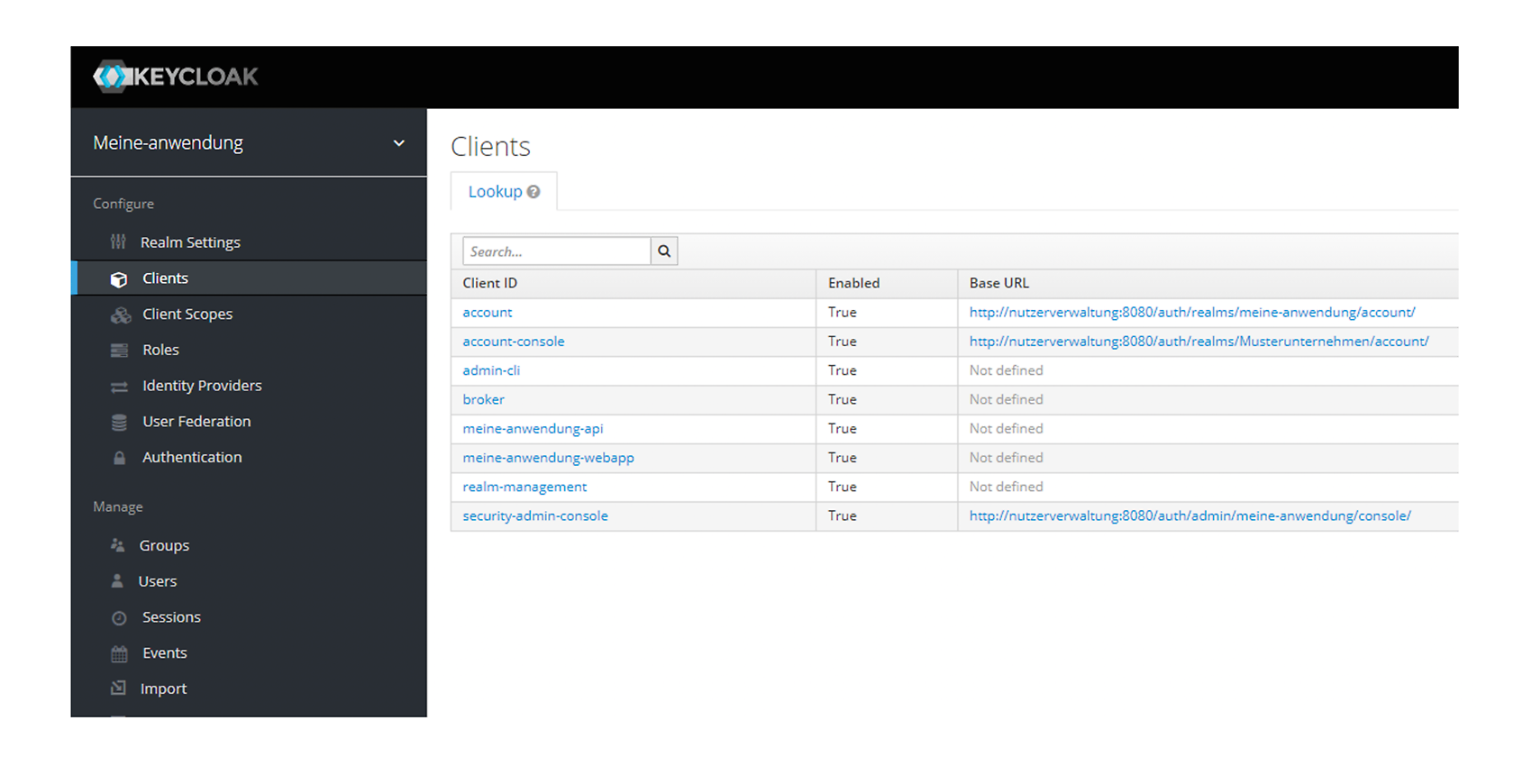1532x766 pixels.
Task: Click the Events calendar icon
Action: [119, 653]
